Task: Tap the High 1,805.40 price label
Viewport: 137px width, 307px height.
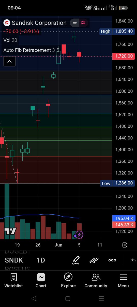Action: tap(117, 31)
